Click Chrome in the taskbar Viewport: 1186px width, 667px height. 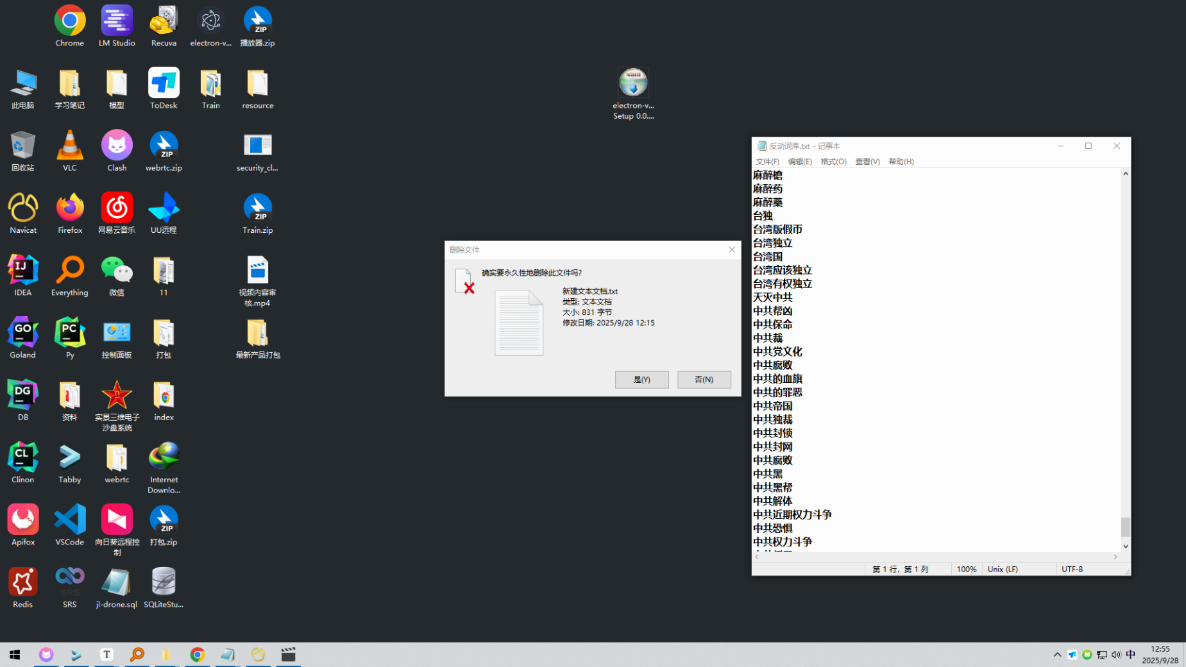point(197,654)
